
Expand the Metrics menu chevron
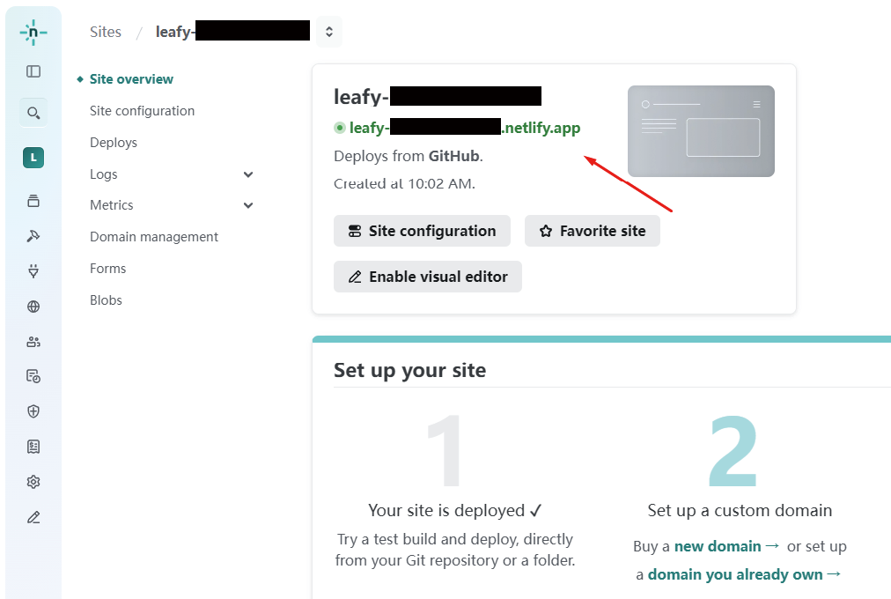248,205
